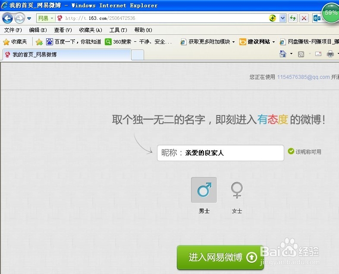Click the green plus icon in address bar

(x=273, y=18)
